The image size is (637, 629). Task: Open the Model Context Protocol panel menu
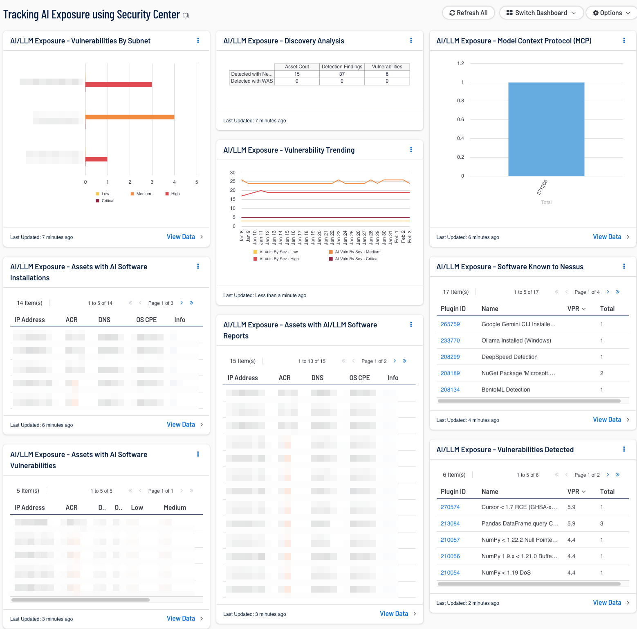(x=624, y=41)
